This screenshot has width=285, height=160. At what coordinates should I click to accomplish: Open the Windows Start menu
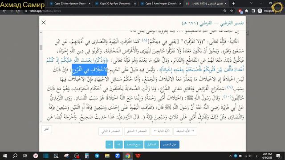tap(5, 156)
